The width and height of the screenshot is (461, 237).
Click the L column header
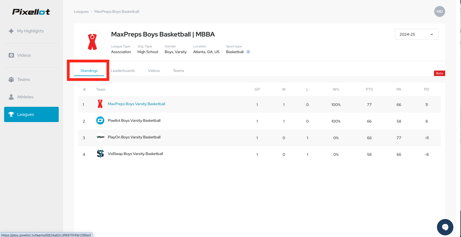point(307,89)
